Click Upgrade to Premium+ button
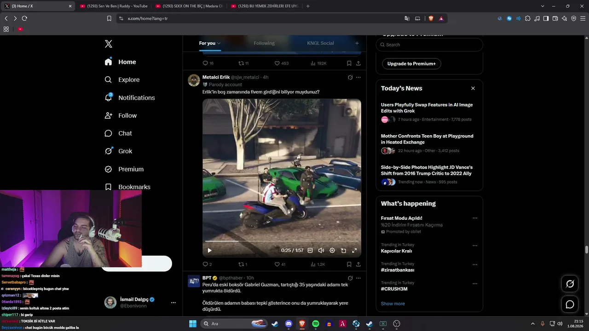Image resolution: width=589 pixels, height=331 pixels. pos(411,63)
